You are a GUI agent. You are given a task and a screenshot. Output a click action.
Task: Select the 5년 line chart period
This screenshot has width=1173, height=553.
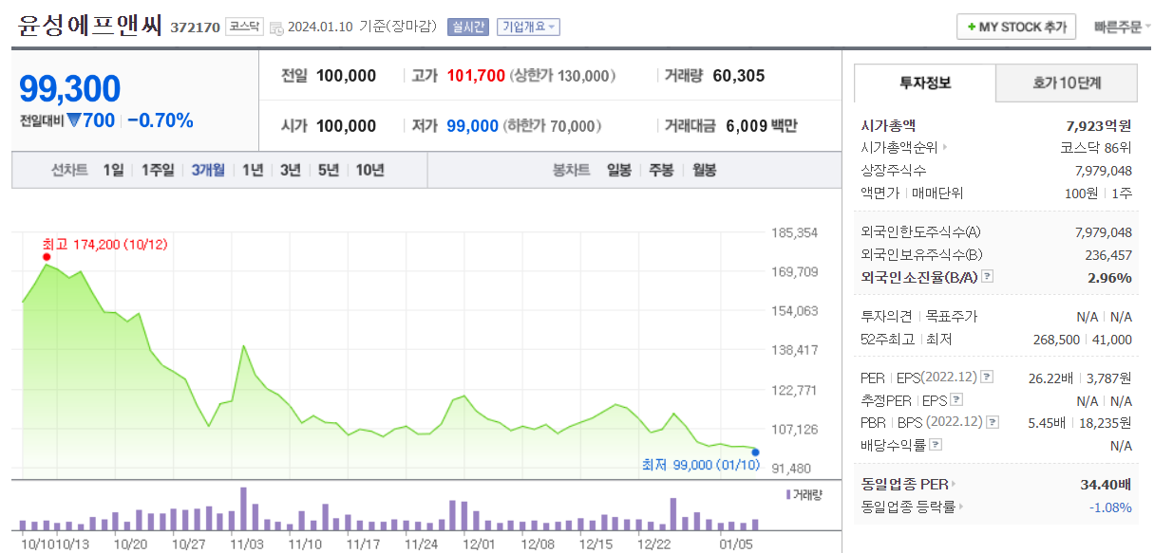(329, 170)
